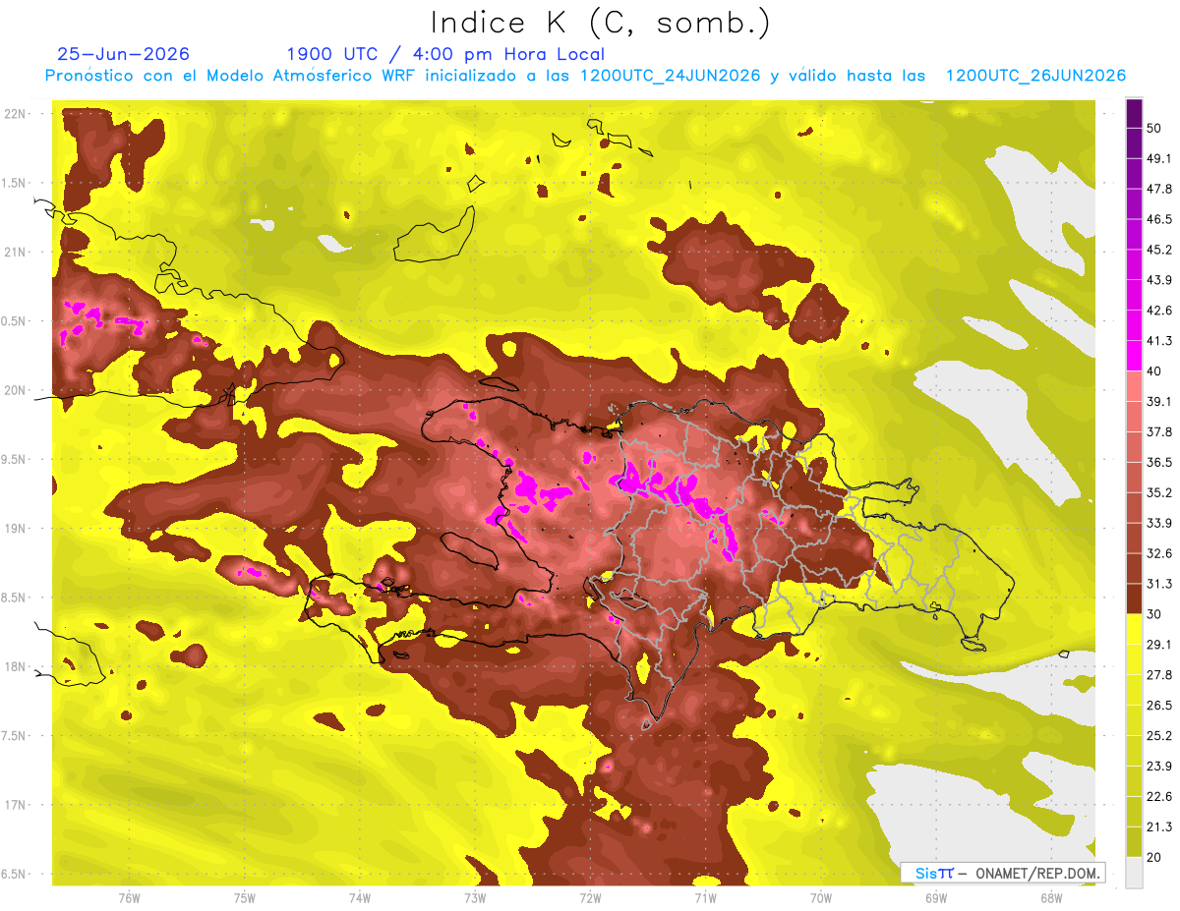1180x911 pixels.
Task: Click the dark purple legend band above 50
Action: 1134,113
